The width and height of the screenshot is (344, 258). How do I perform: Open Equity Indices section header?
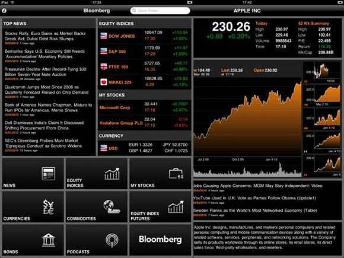145,24
